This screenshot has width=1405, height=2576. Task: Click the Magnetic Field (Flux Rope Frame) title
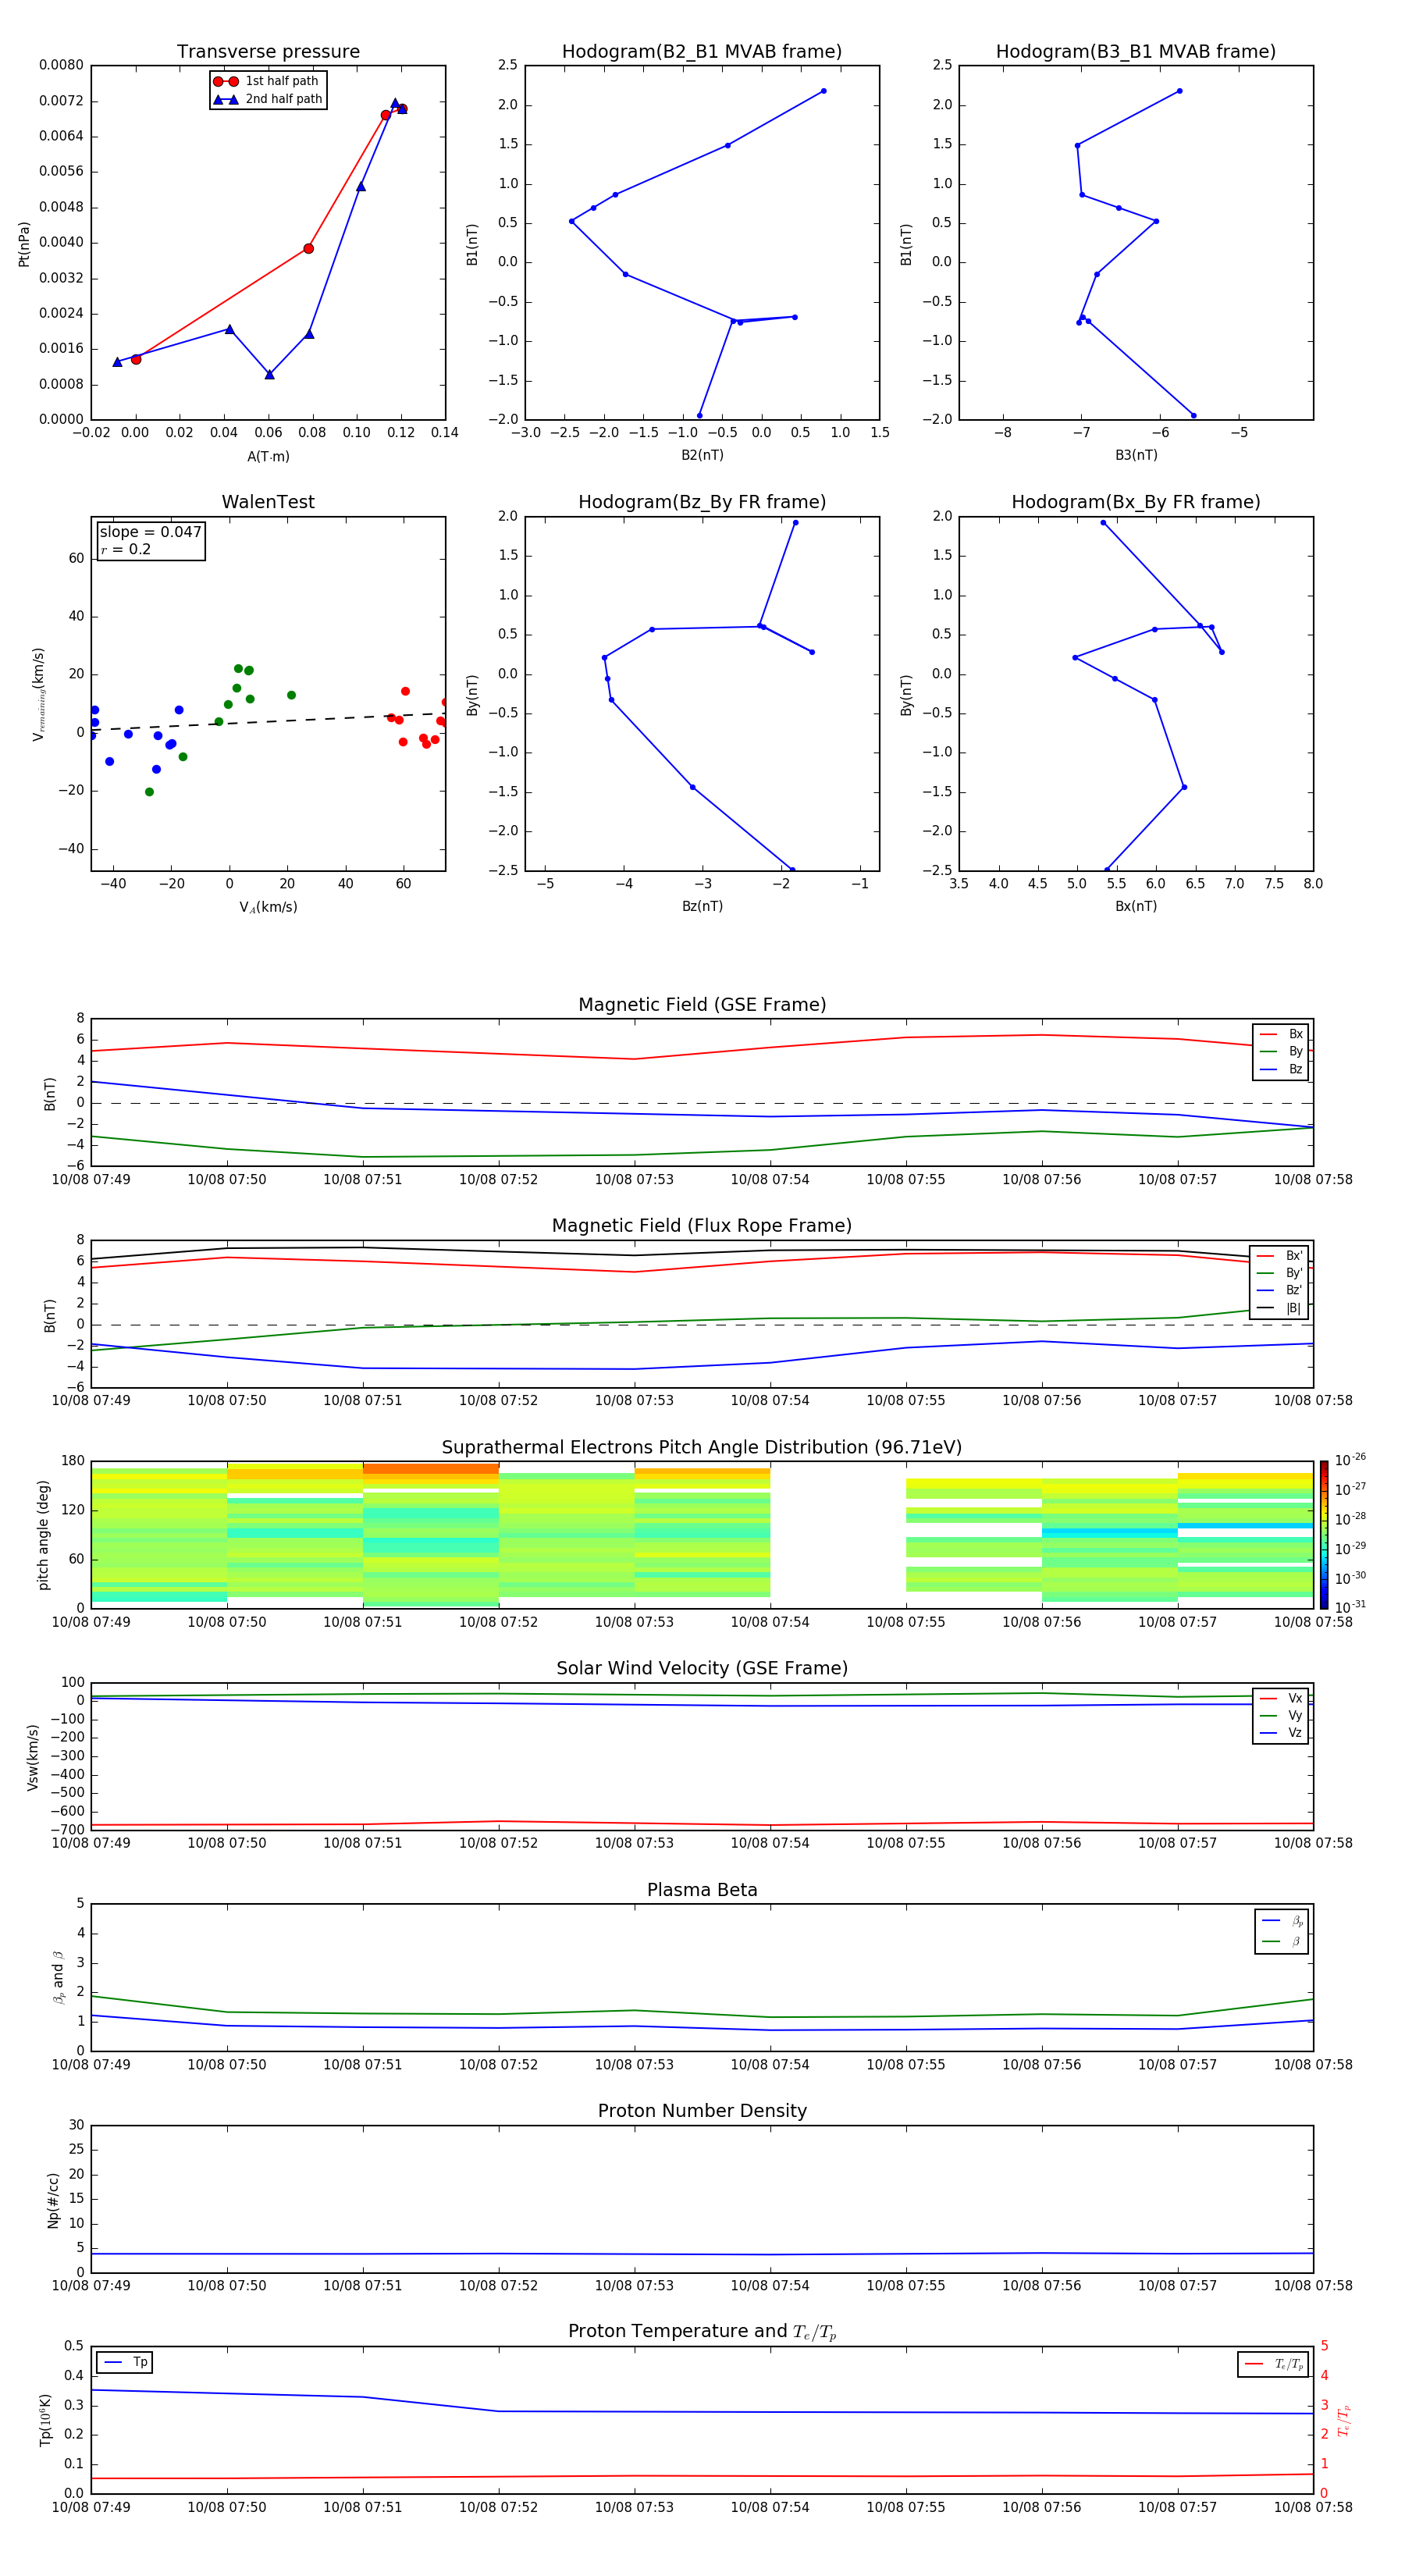(x=702, y=1225)
